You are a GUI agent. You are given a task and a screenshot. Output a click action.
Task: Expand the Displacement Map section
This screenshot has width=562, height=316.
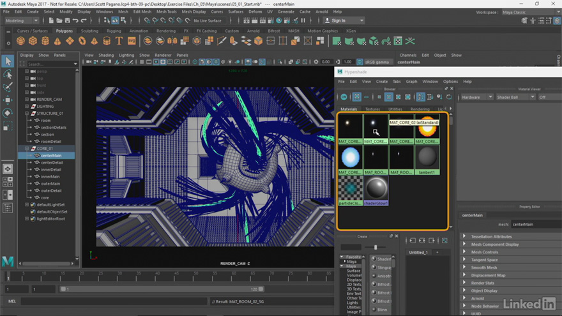[x=464, y=275]
